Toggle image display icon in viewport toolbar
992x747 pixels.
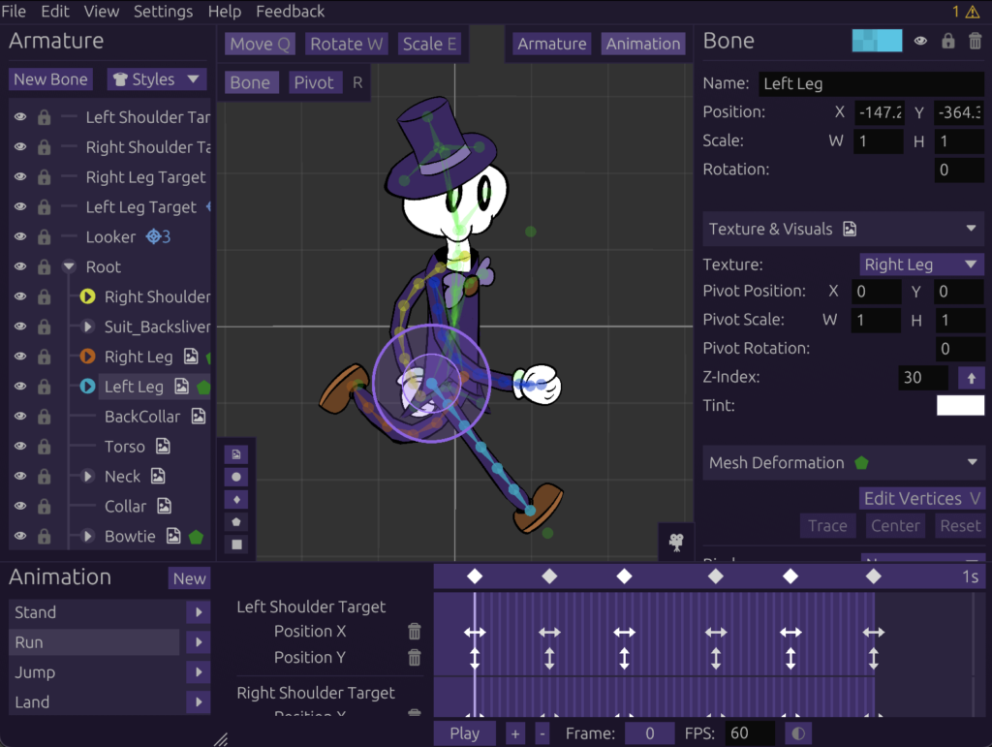pyautogui.click(x=236, y=454)
